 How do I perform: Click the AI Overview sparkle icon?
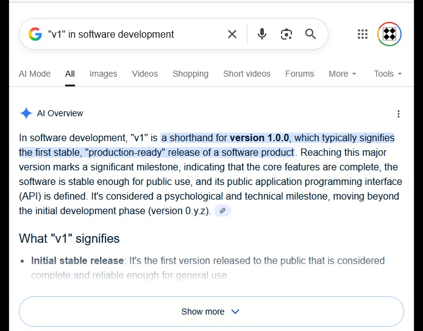pos(26,113)
